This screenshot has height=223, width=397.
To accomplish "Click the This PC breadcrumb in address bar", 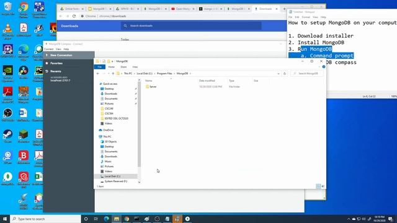I will coord(128,74).
